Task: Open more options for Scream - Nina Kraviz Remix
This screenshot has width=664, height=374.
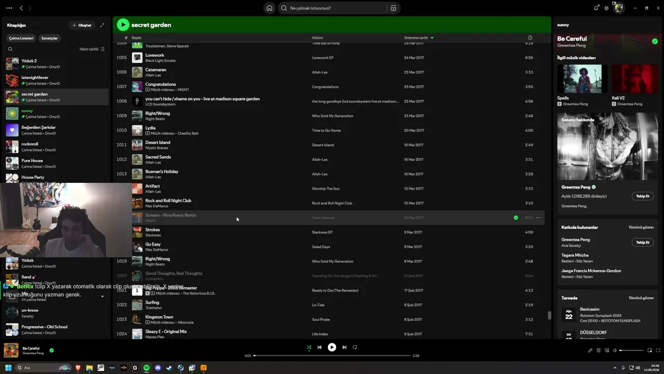Action: [x=538, y=218]
